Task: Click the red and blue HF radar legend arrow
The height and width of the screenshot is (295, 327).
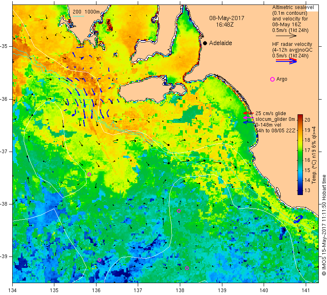Action: coord(286,61)
